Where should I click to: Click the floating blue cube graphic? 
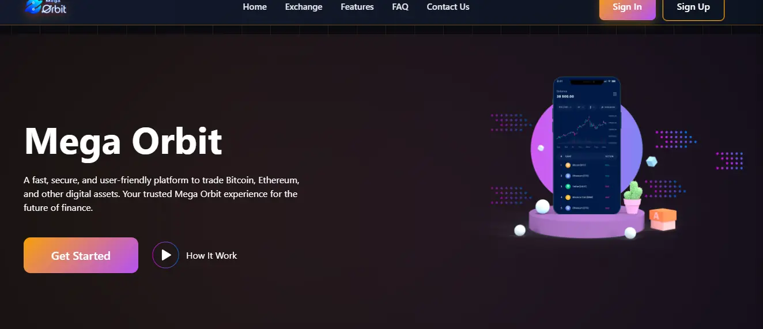(x=651, y=161)
